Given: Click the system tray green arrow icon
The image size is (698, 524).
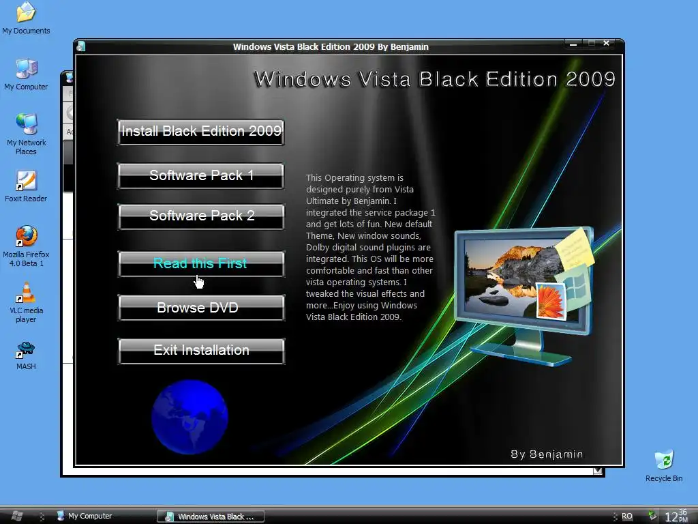Looking at the screenshot, I should pos(652,516).
